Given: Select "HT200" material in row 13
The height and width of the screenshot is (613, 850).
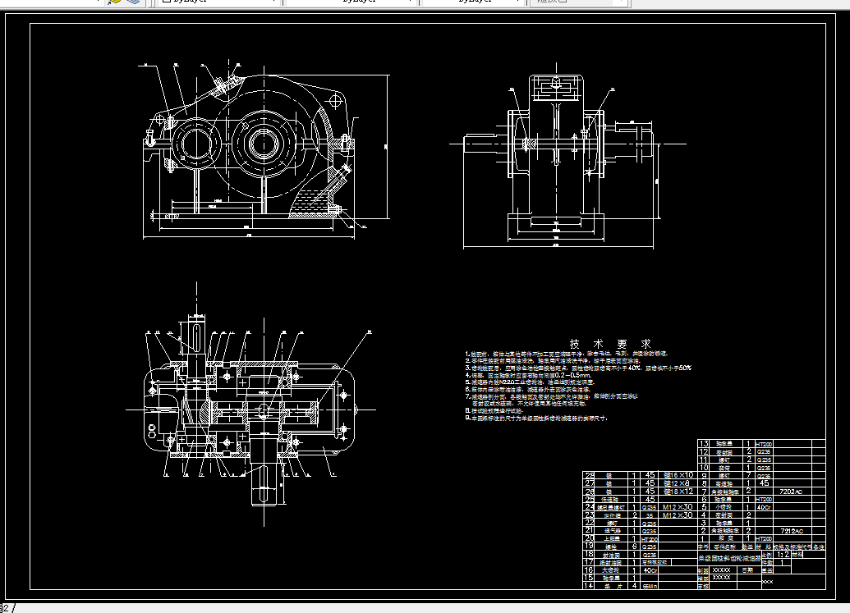Looking at the screenshot, I should [x=764, y=445].
